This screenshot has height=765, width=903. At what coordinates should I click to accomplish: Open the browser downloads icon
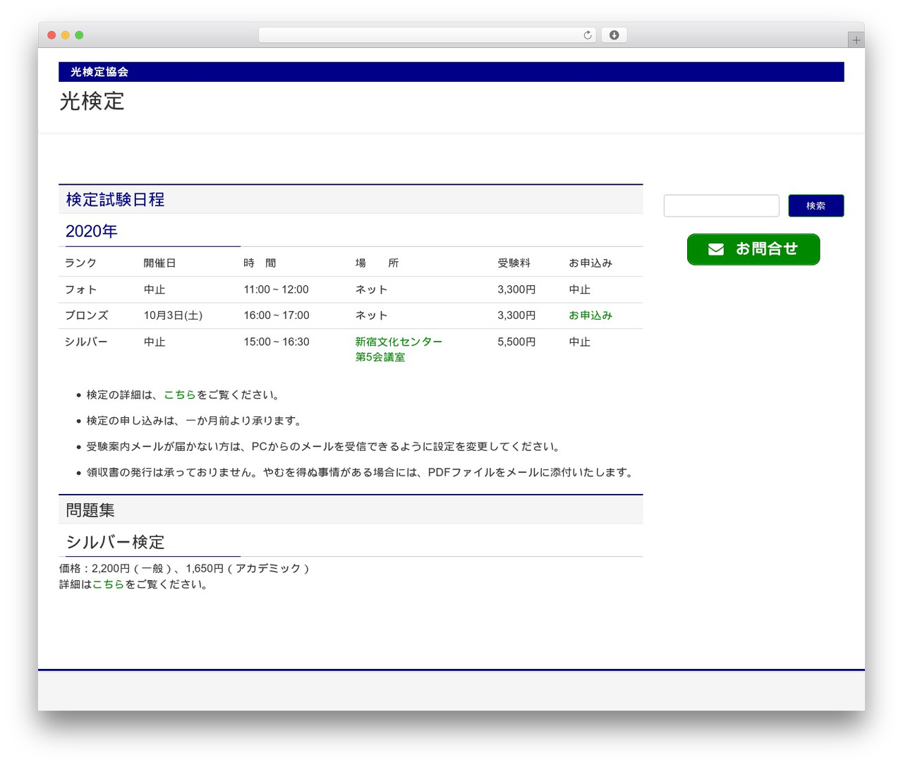coord(614,35)
